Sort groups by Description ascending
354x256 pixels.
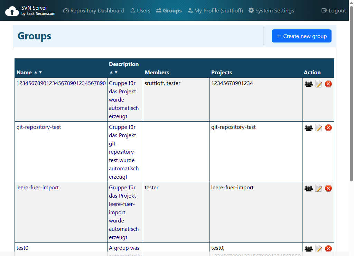click(x=111, y=72)
